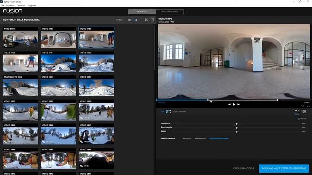Open the orientation curve settings icon

[x=297, y=112]
